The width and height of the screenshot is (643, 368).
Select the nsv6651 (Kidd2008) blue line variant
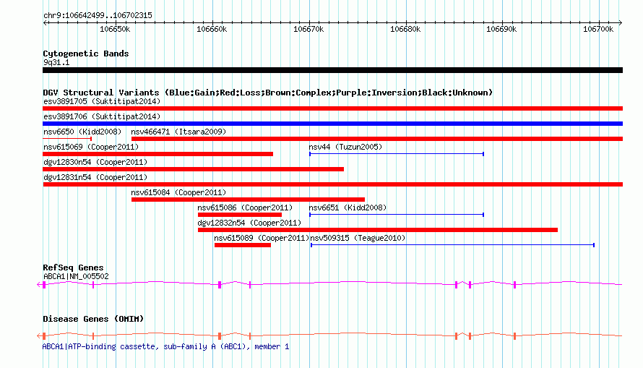(x=397, y=215)
